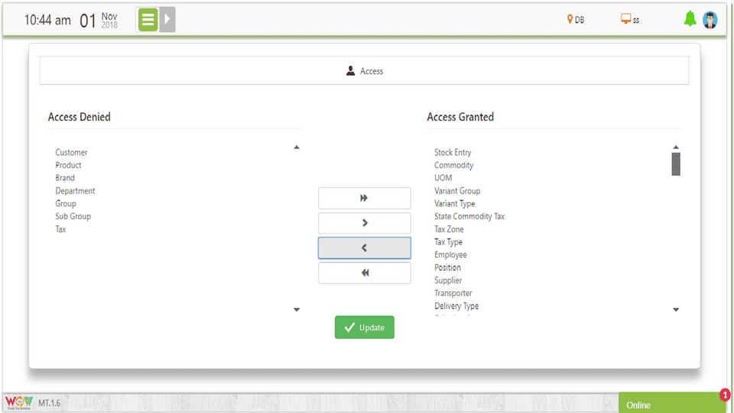The image size is (734, 413).
Task: Click the Access panel header
Action: (x=364, y=70)
